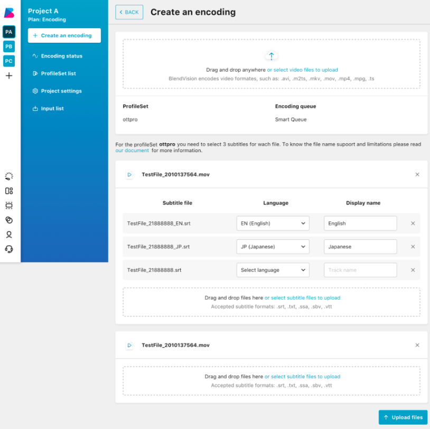430x429 pixels.
Task: Click the headset support icon
Action: coord(9,249)
